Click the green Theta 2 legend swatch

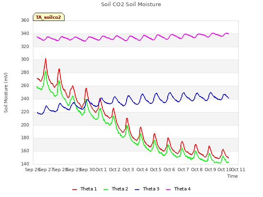click(x=106, y=190)
